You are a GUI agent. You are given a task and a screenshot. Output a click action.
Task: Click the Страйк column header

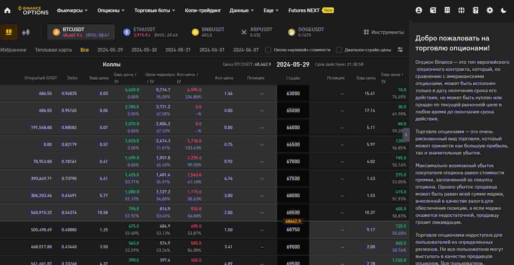[293, 78]
